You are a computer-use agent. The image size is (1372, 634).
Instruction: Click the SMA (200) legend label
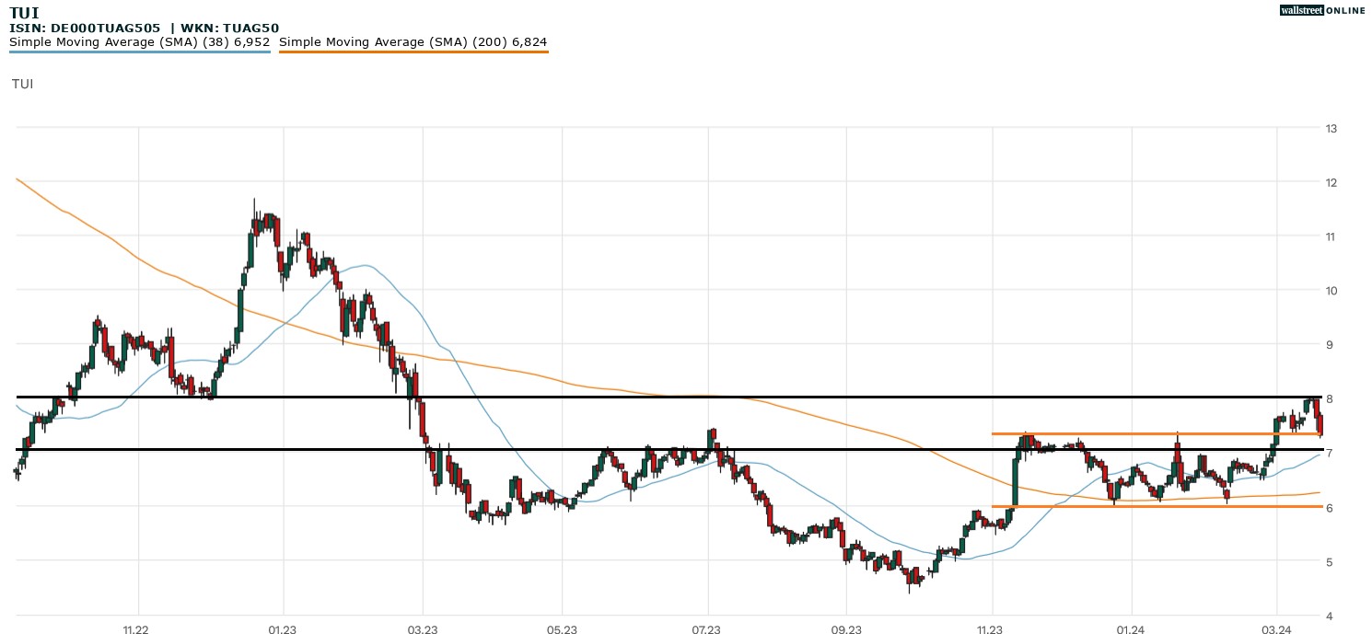tap(413, 42)
